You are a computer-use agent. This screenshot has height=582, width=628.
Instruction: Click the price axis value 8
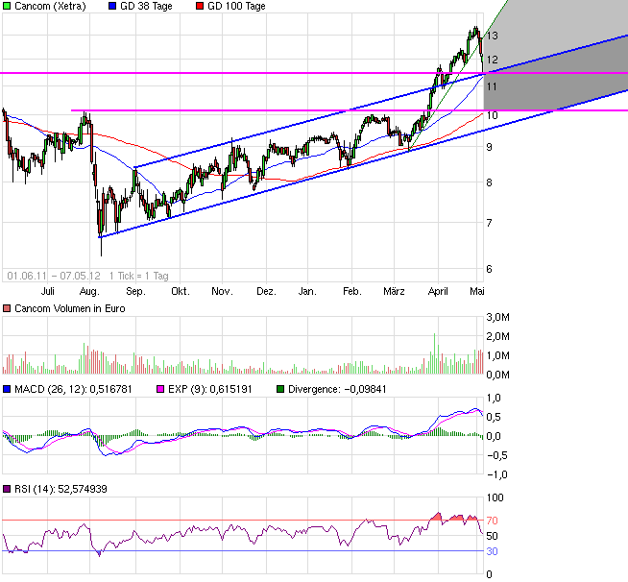tap(489, 182)
